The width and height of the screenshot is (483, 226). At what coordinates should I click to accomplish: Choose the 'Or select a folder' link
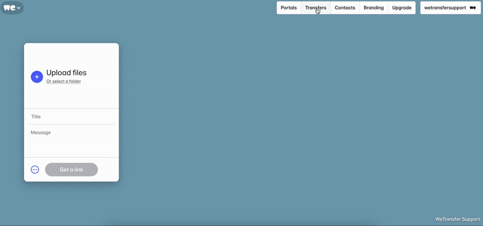pos(64,81)
